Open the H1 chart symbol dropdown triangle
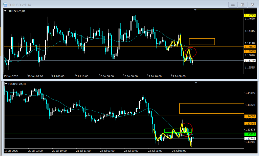Screen dimensions: 259x156 tap(6, 84)
